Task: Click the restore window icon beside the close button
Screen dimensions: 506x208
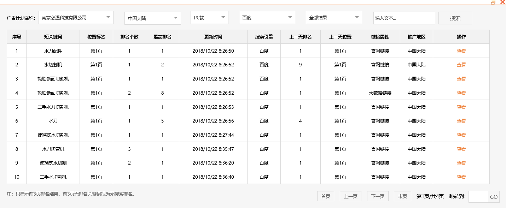Action: click(x=494, y=2)
